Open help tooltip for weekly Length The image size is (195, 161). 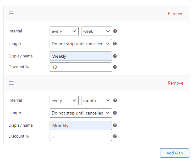(115, 44)
